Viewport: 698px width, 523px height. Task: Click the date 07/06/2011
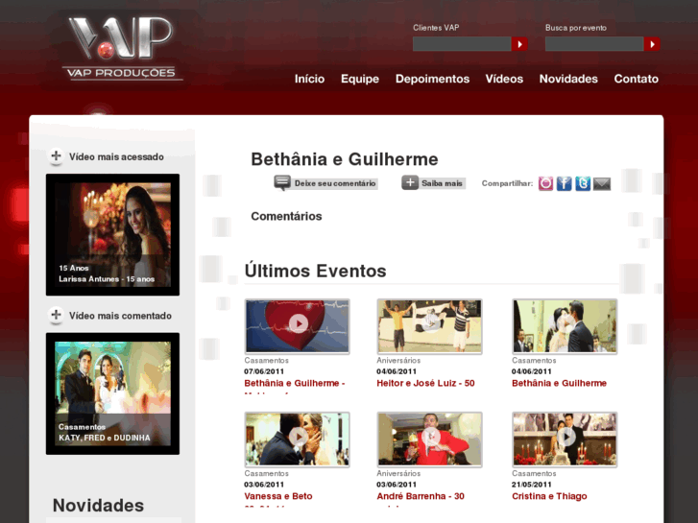(x=264, y=371)
